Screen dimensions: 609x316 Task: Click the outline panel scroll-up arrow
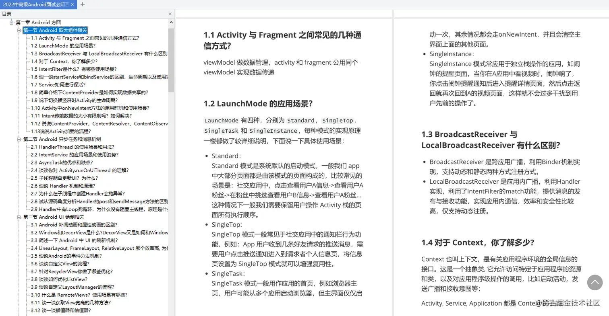pos(171,23)
